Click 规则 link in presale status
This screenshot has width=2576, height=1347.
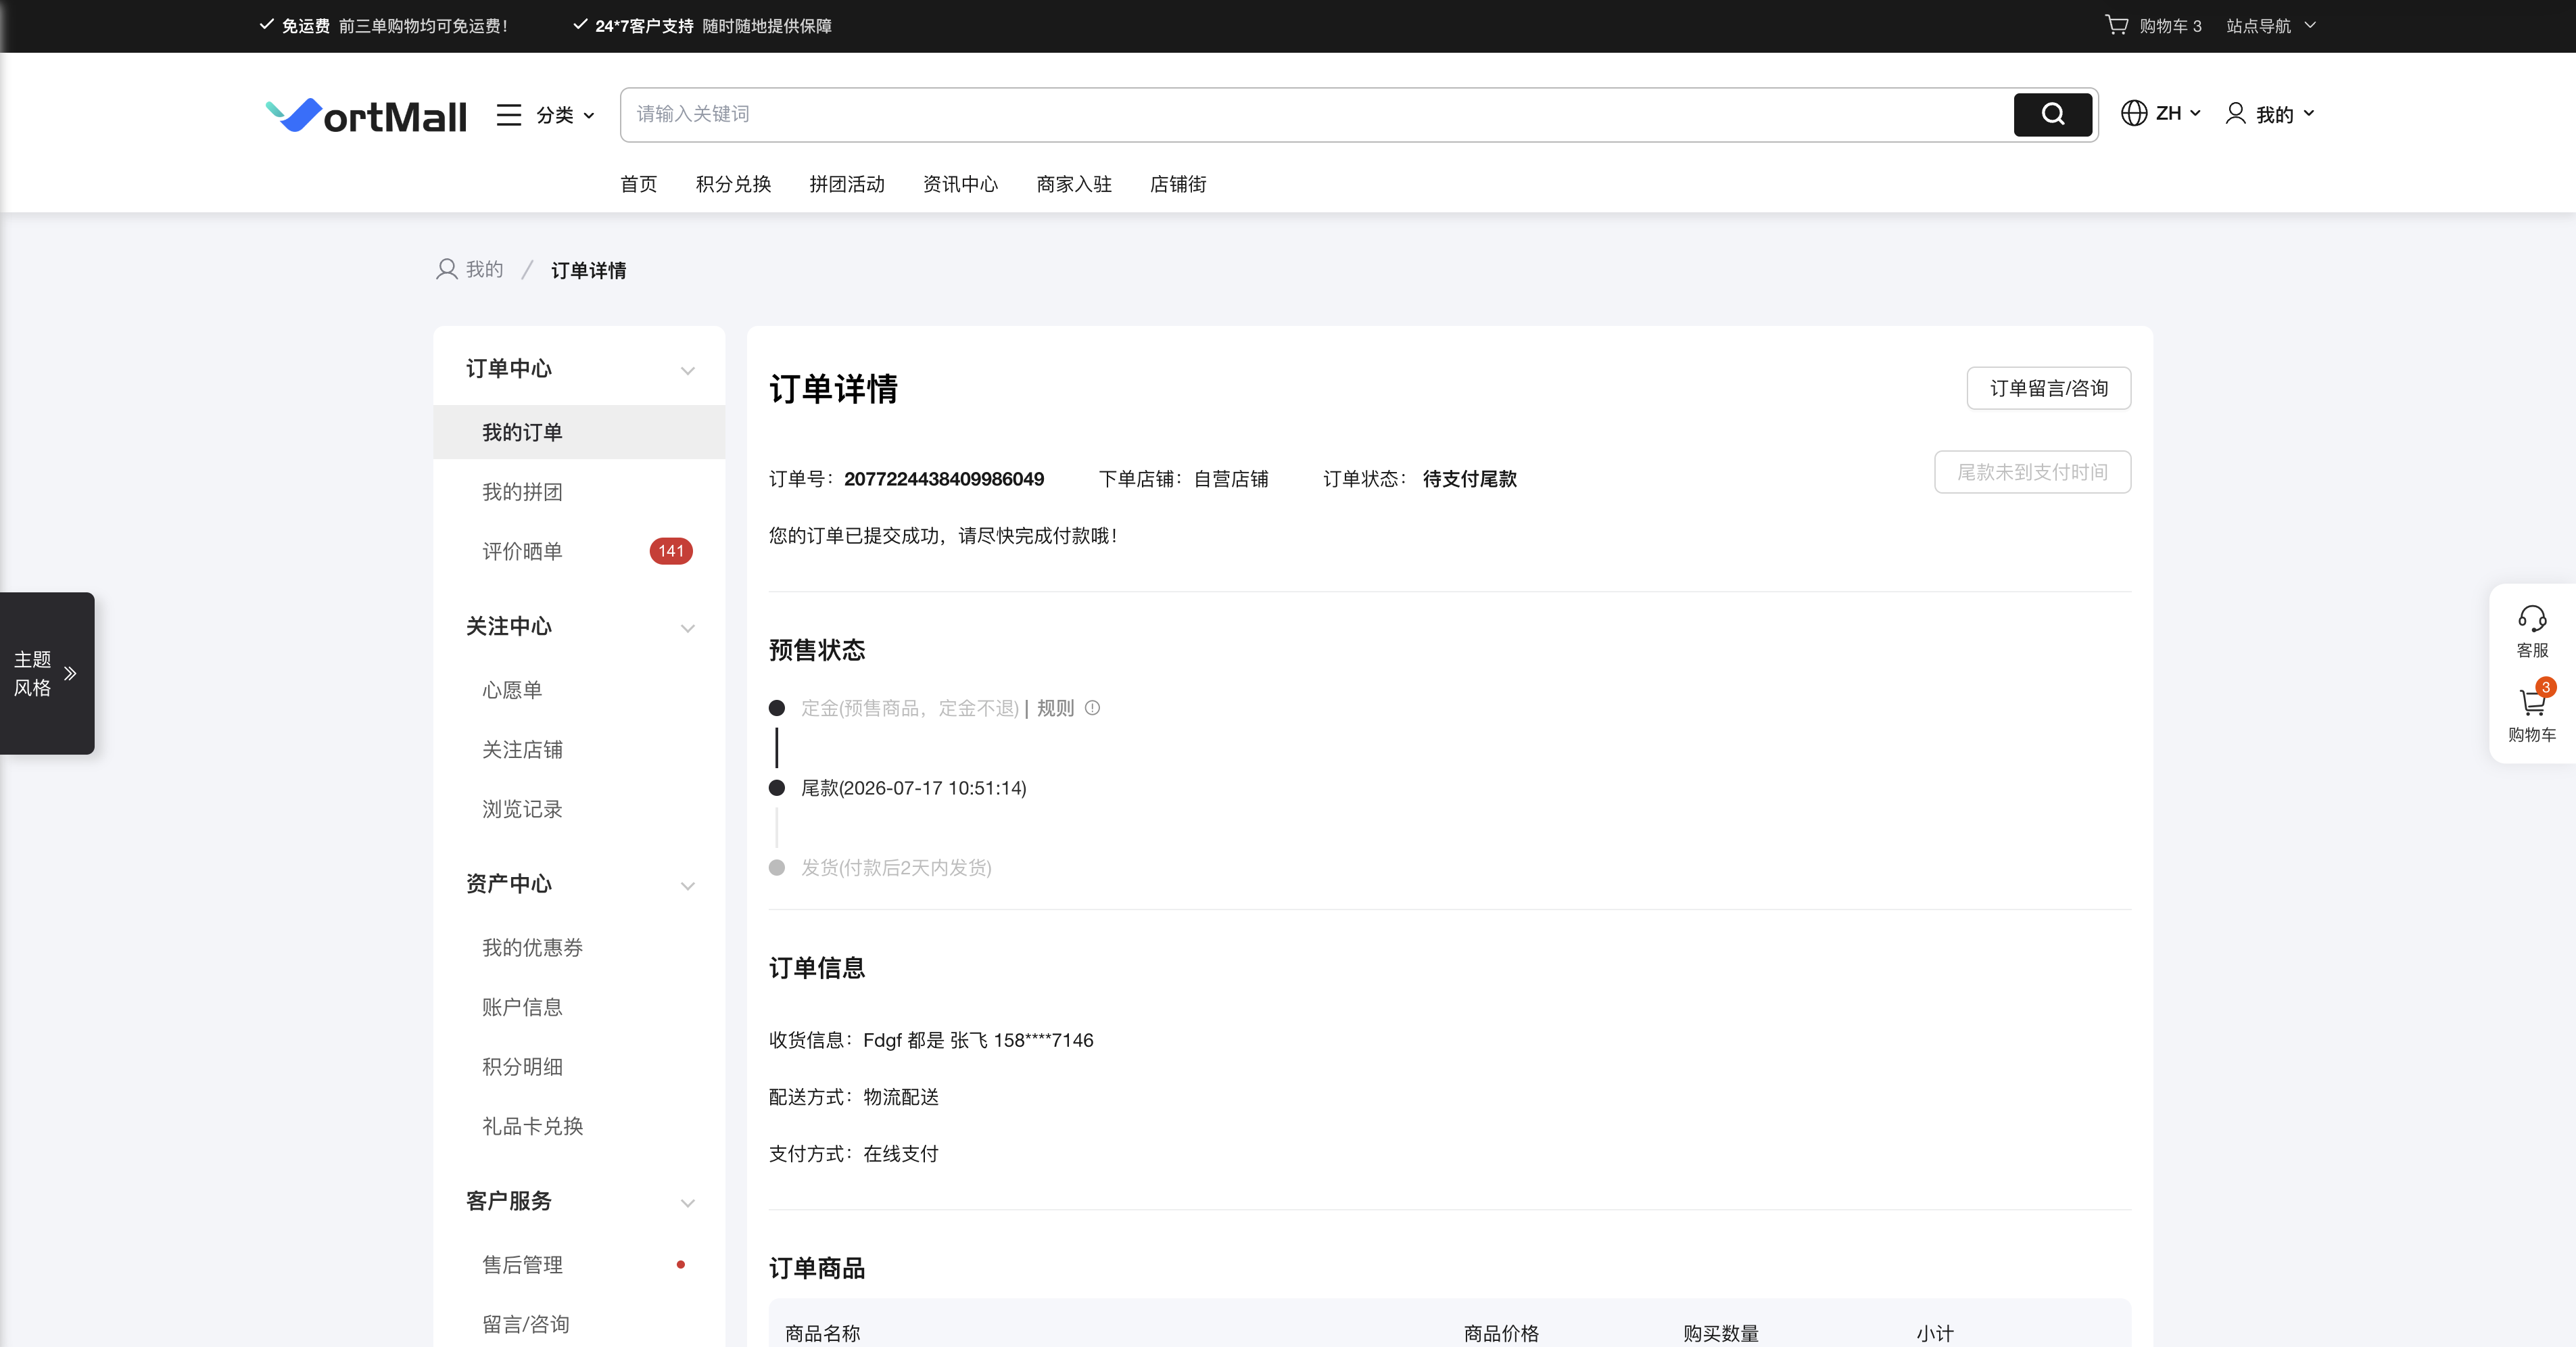point(1055,708)
